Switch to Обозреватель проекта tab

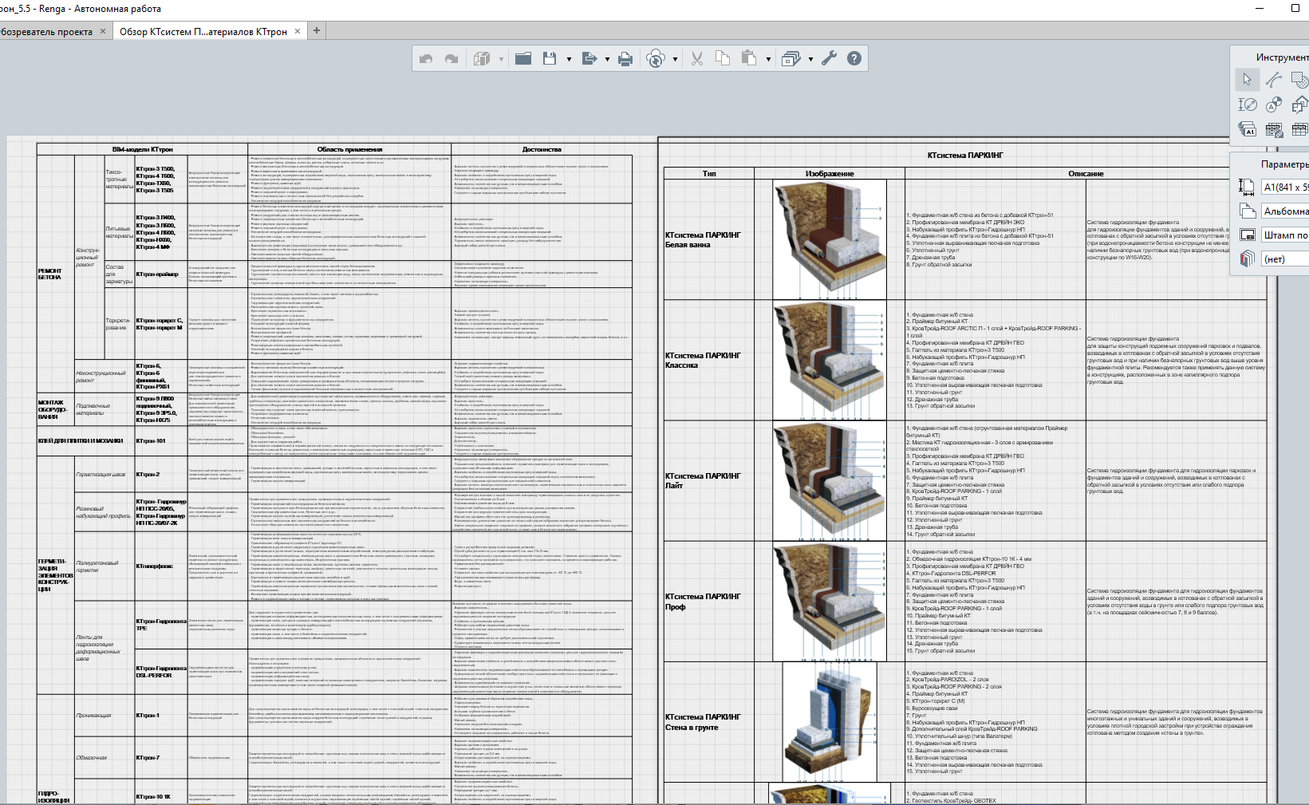46,32
